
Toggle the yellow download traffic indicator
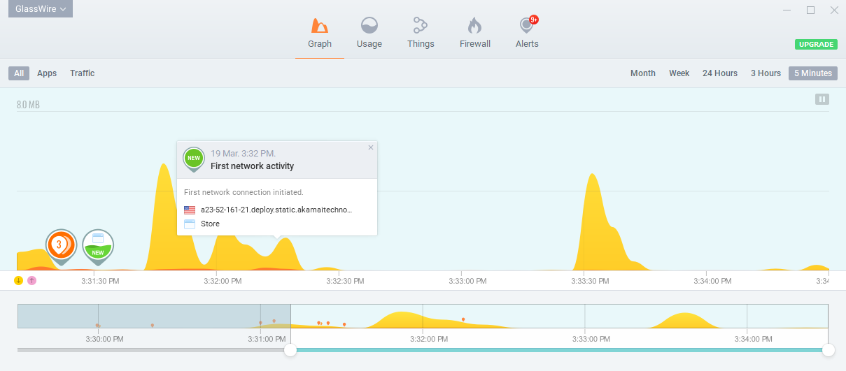click(x=19, y=281)
